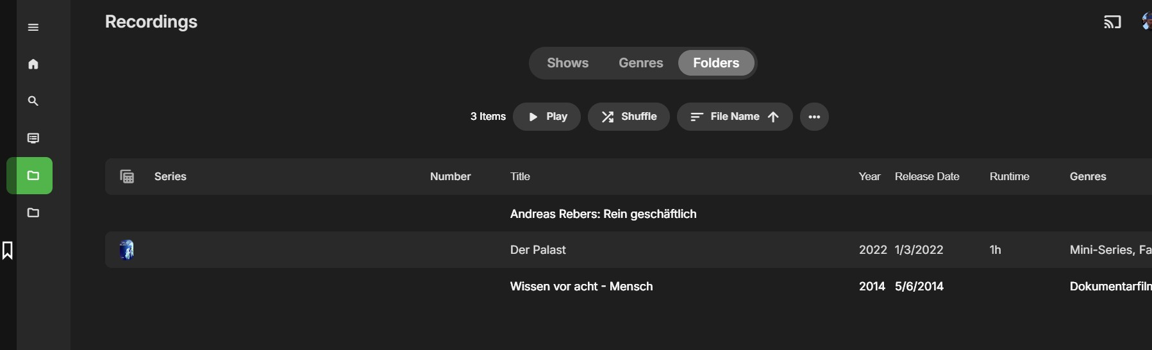Image resolution: width=1152 pixels, height=350 pixels.
Task: Open Andreas Rebers: Rein geschäftlich
Action: pos(603,214)
